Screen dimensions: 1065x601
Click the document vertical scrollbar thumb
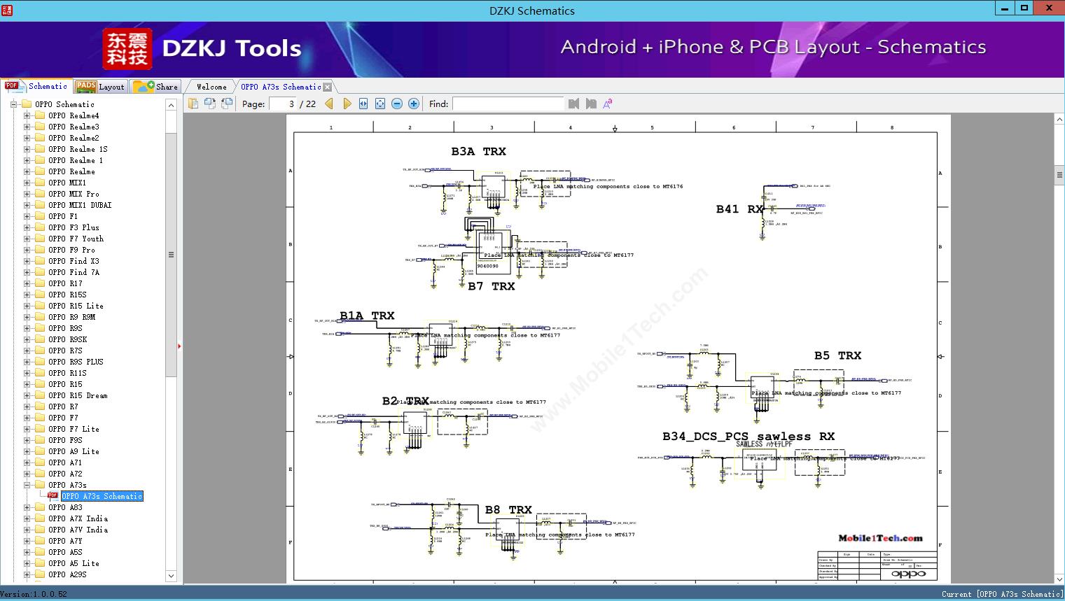1059,174
